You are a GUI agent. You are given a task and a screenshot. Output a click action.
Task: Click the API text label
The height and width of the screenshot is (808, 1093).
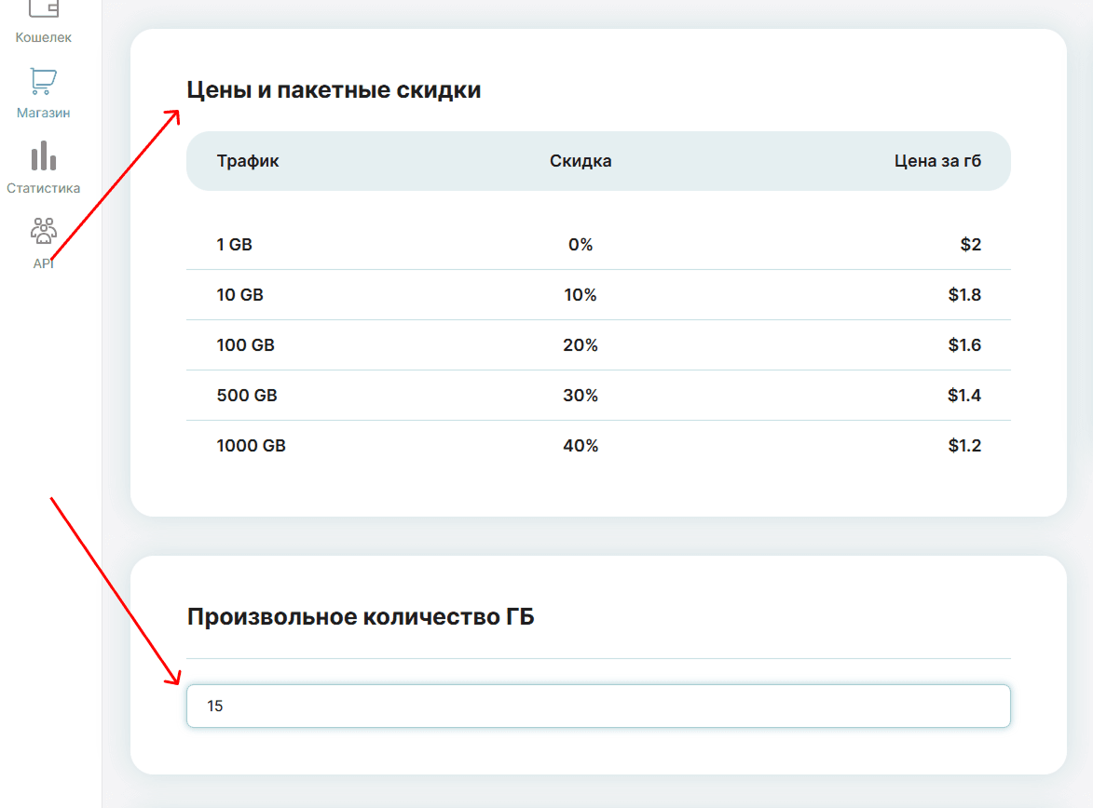tap(44, 263)
